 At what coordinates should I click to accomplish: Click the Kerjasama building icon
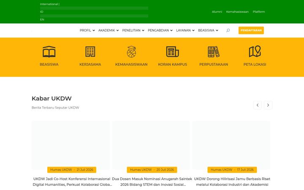[x=90, y=52]
